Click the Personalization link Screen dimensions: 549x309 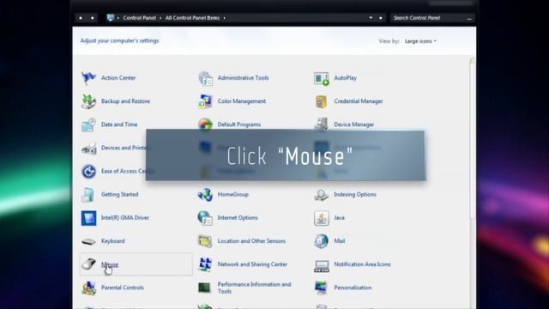point(353,288)
